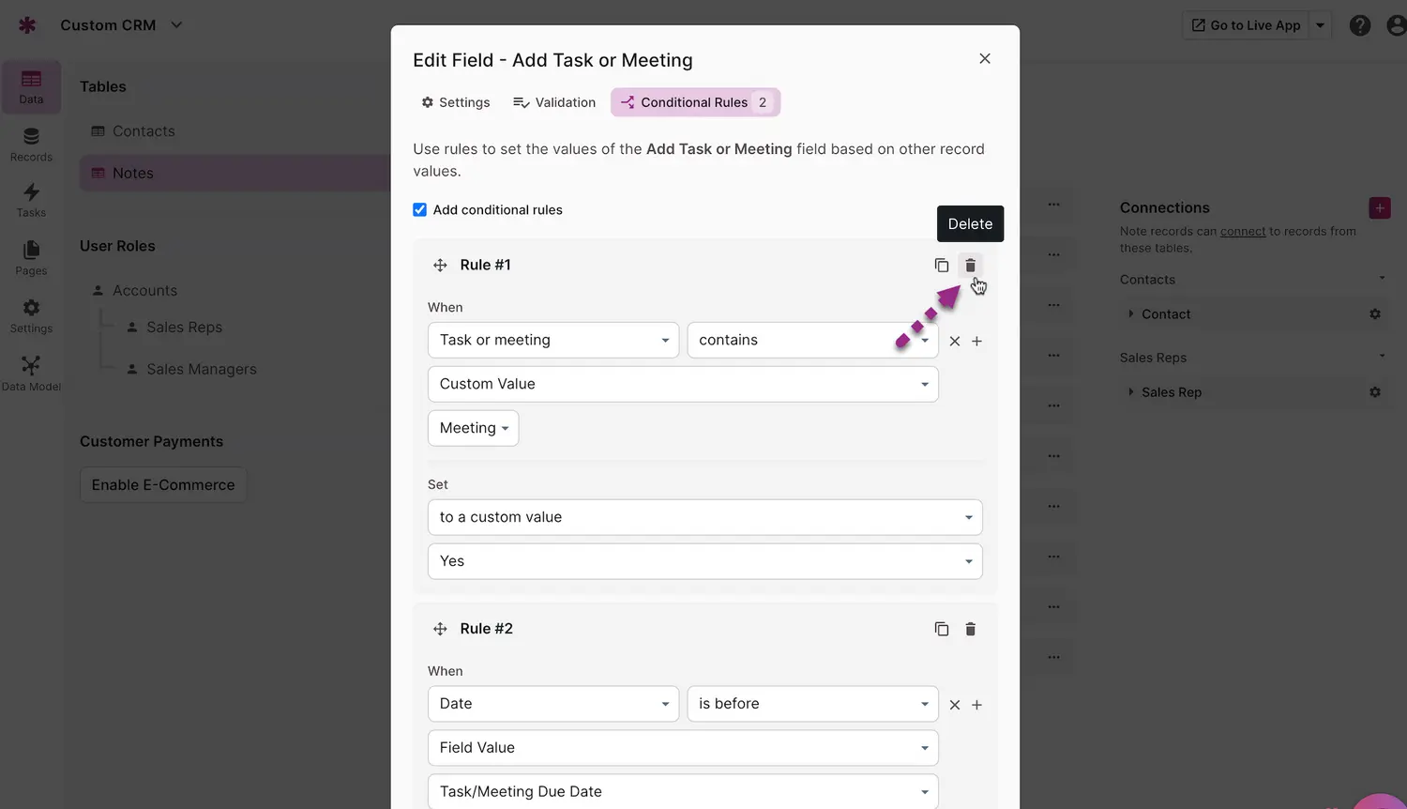Open the Meeting value dropdown
Image resolution: width=1407 pixels, height=809 pixels.
coord(474,428)
